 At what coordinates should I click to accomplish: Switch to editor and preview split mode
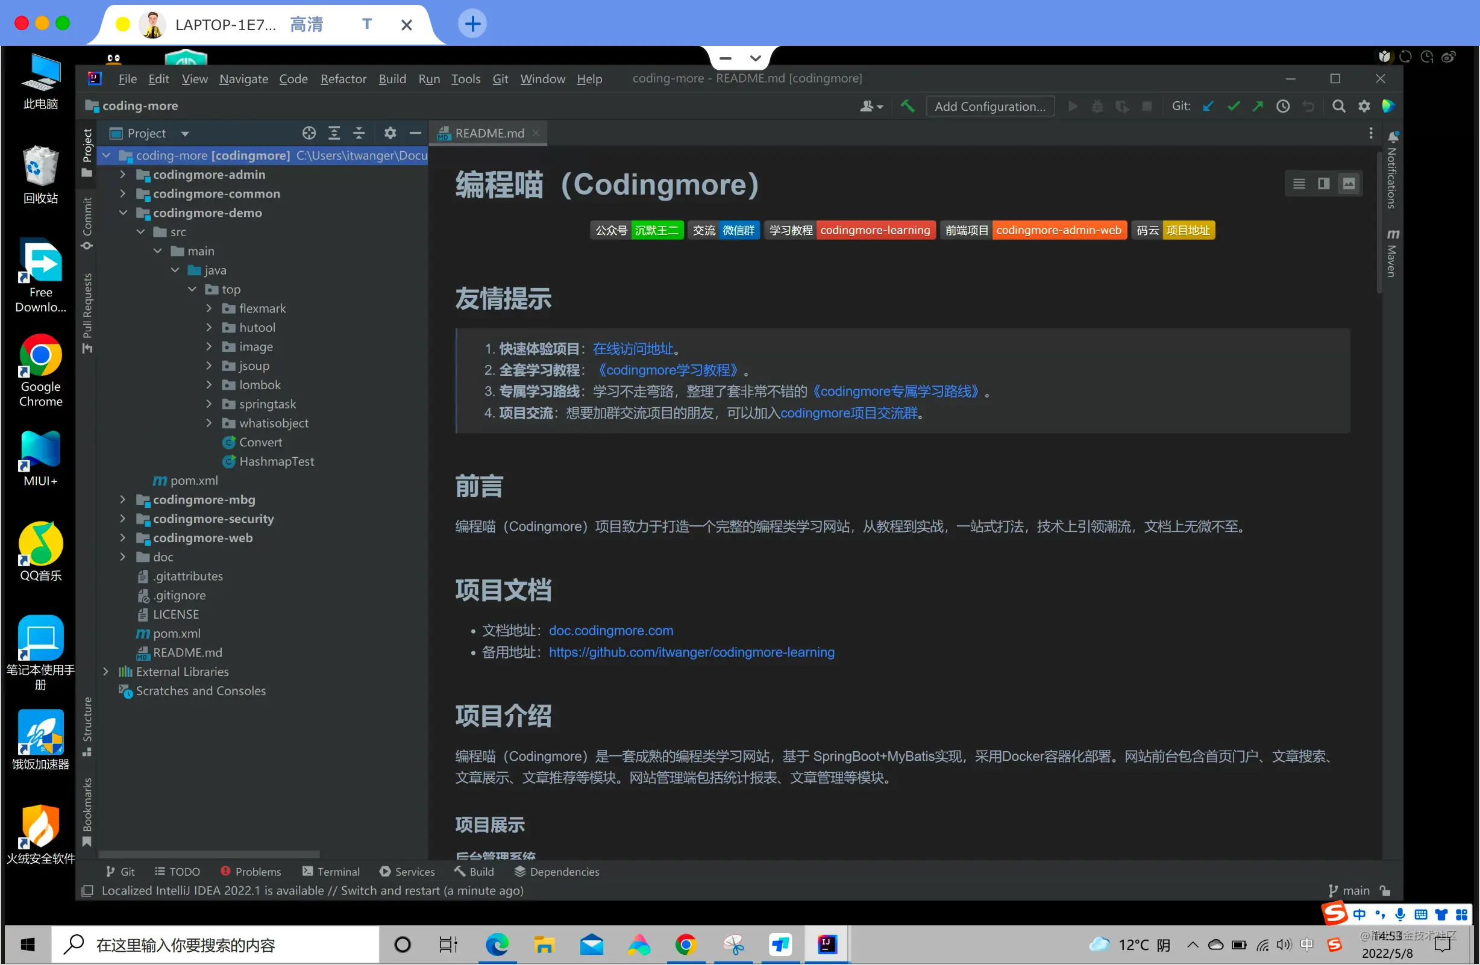[1323, 184]
